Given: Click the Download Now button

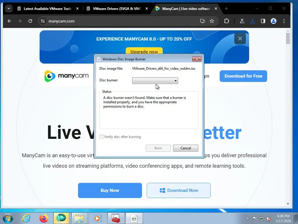Looking at the screenshot, I should click(179, 190).
